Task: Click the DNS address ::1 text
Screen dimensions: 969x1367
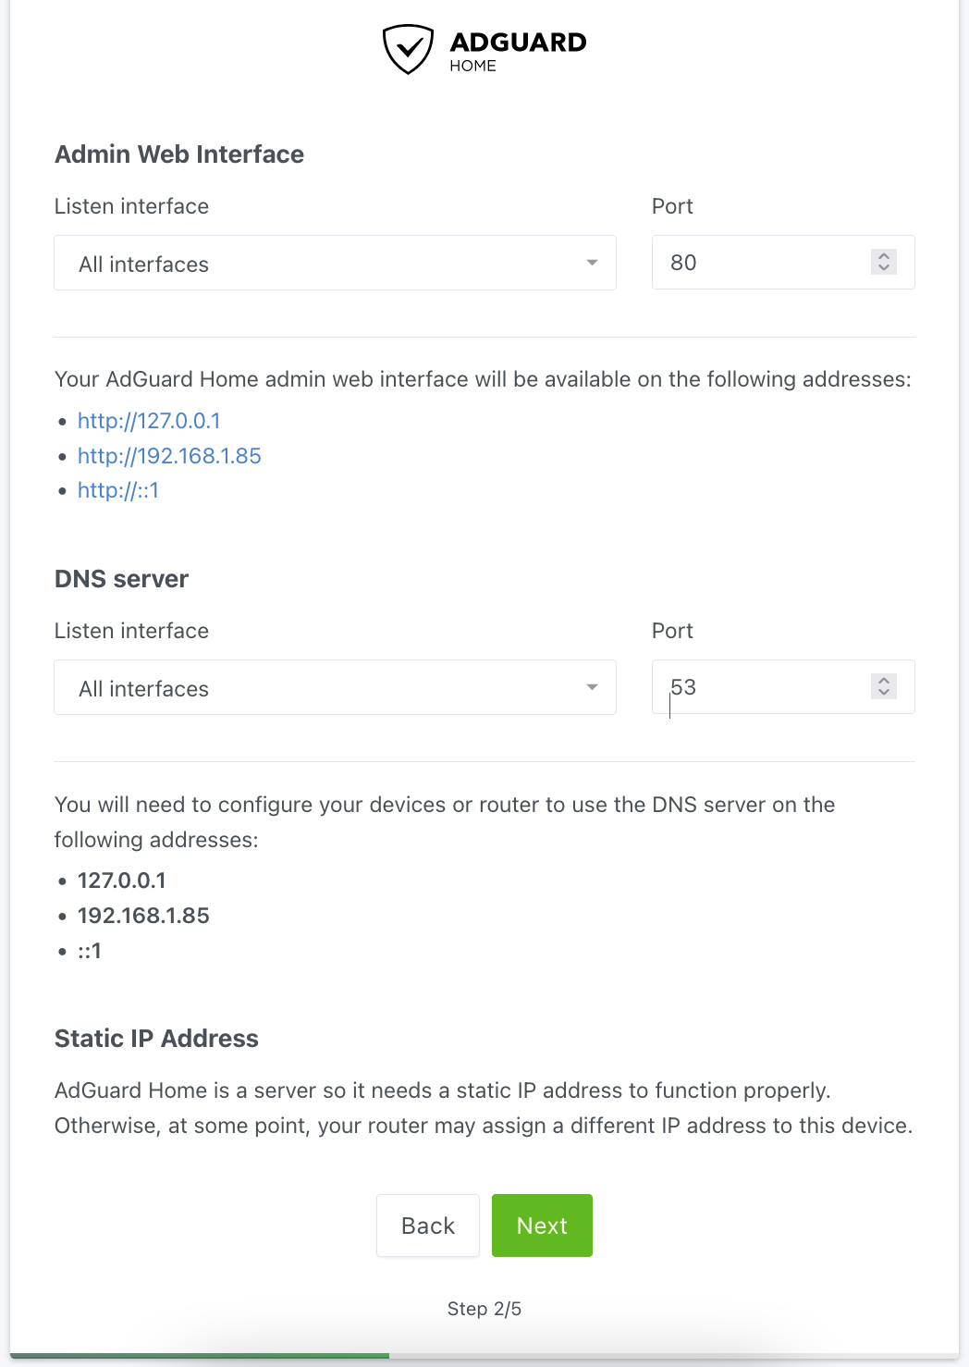Action: [x=90, y=951]
